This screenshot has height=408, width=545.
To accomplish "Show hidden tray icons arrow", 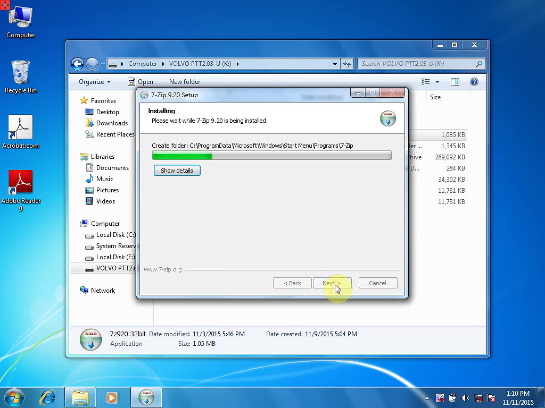I will [x=427, y=398].
